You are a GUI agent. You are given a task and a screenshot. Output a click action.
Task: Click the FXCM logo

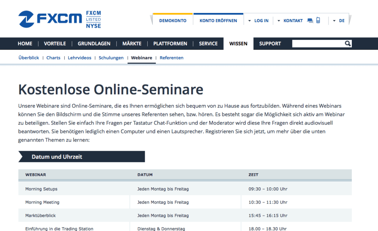(50, 19)
